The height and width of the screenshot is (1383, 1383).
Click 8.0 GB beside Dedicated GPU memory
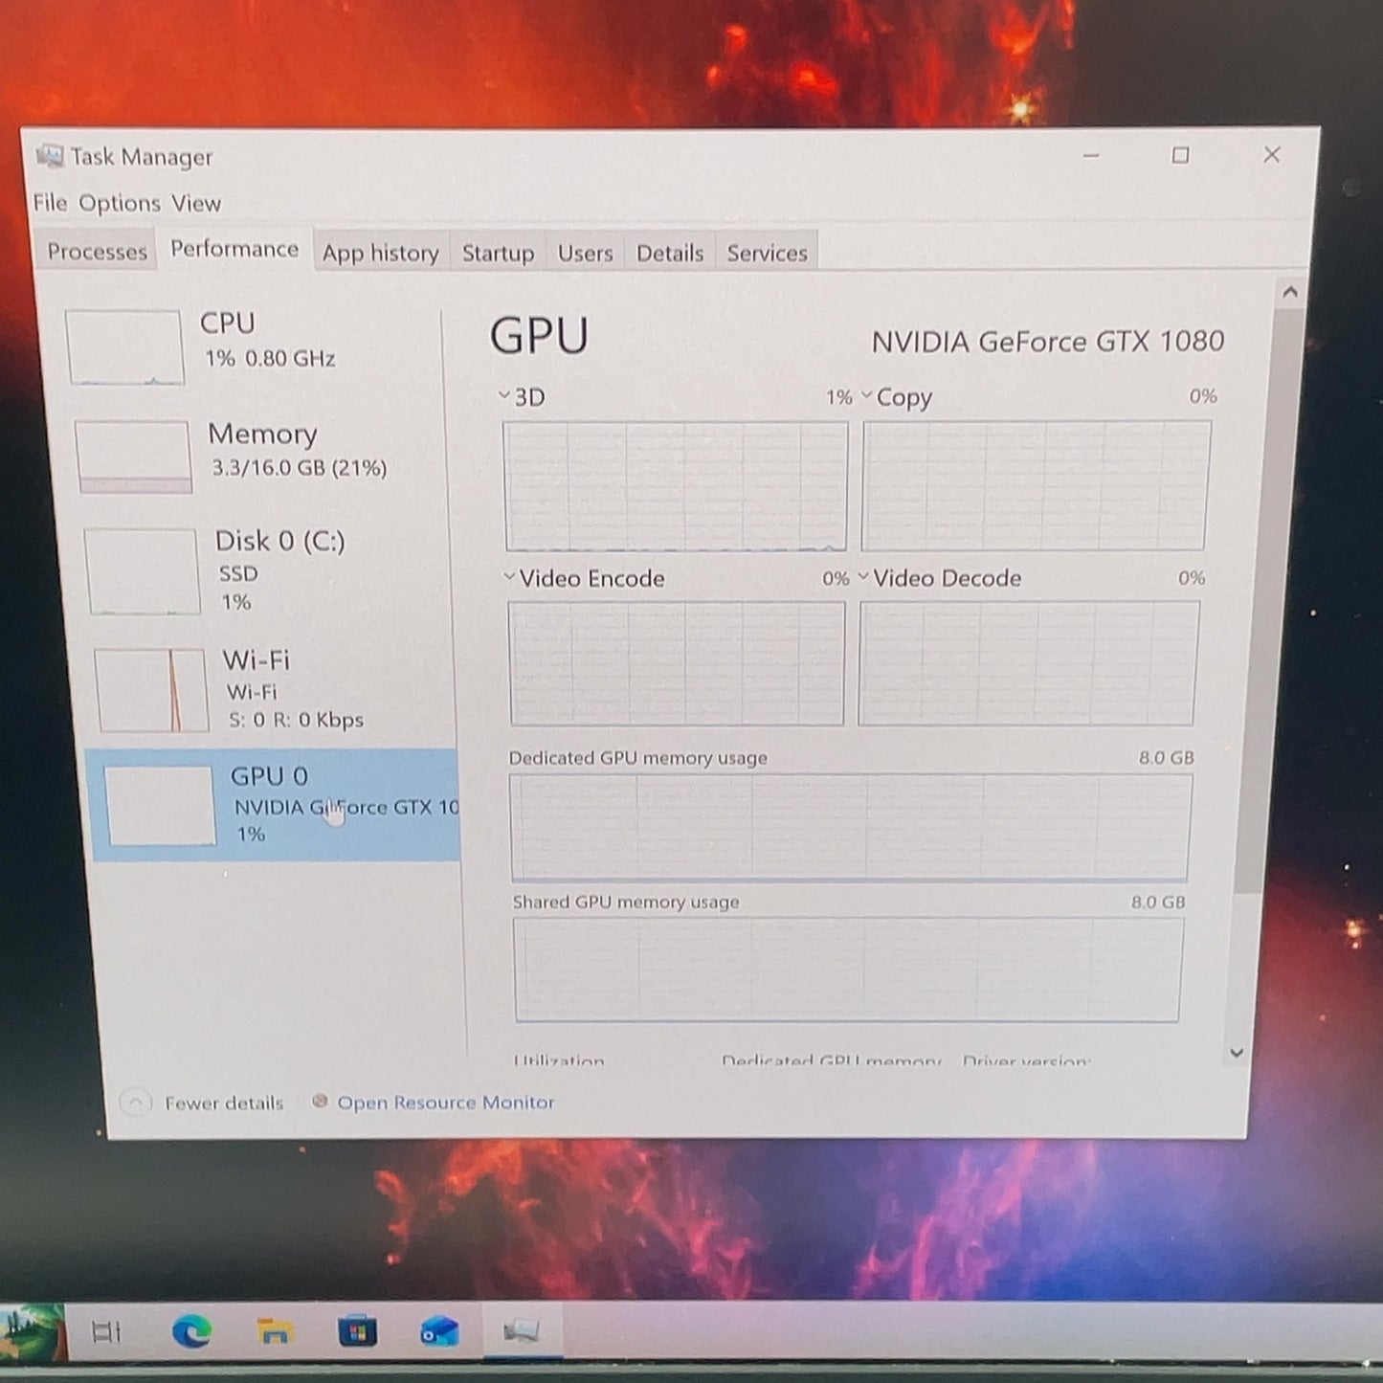click(x=1167, y=757)
